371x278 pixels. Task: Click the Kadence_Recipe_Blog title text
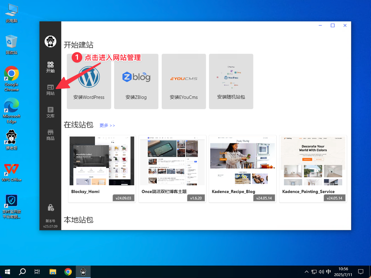233,192
